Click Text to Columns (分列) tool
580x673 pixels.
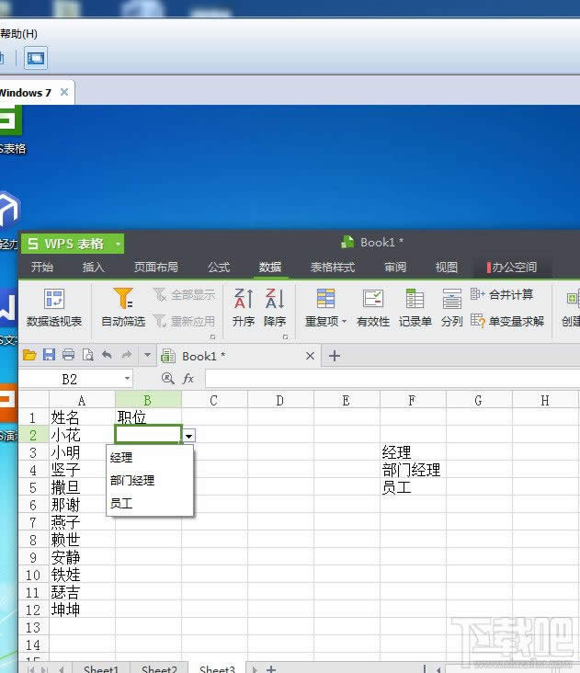451,307
